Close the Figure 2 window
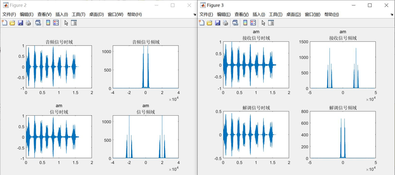 (189, 5)
